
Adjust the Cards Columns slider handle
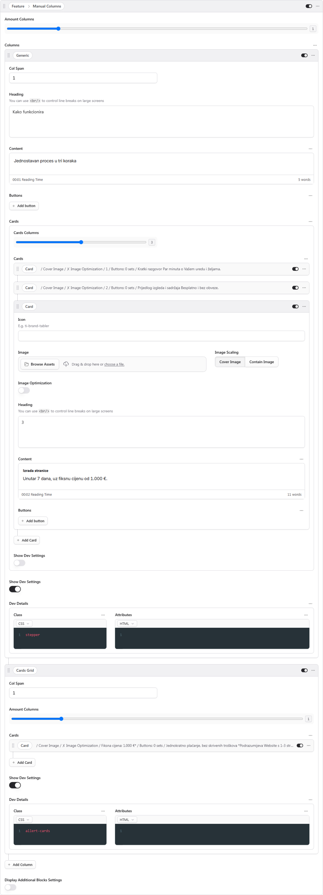81,242
